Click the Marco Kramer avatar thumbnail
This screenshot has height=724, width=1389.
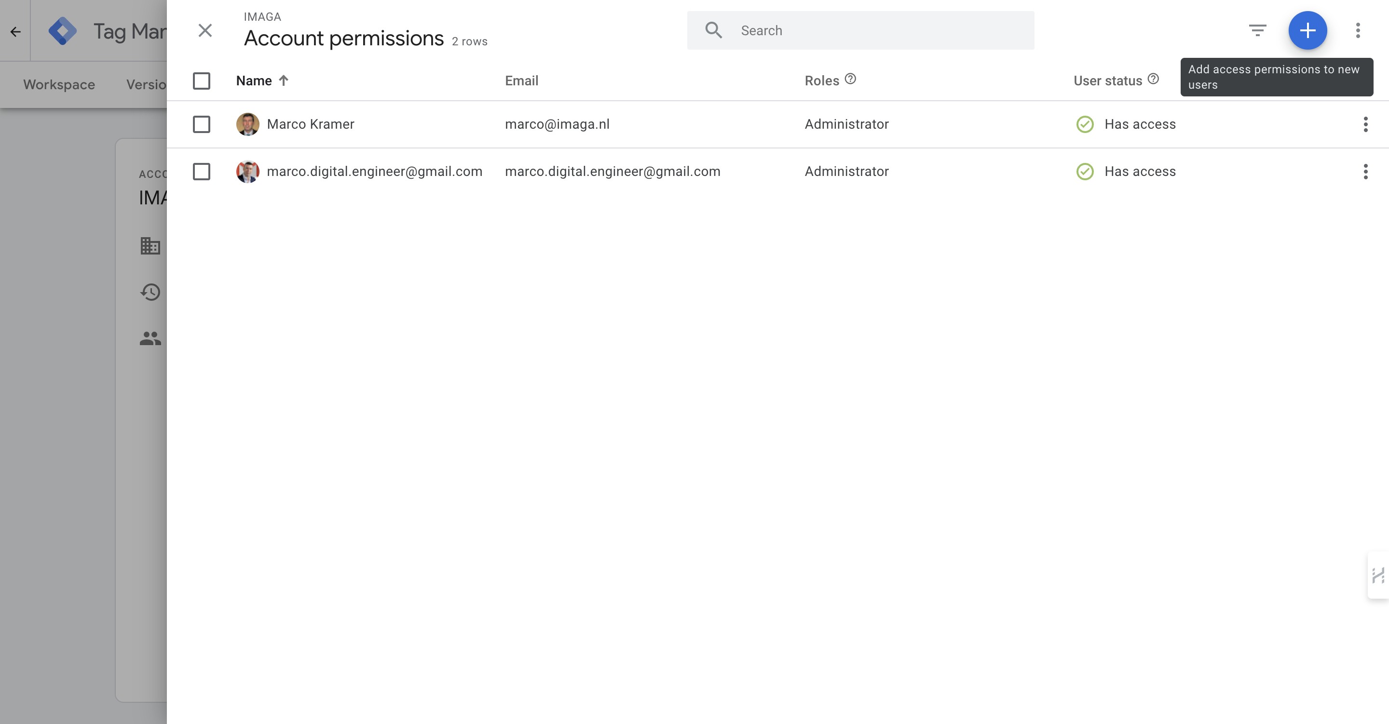click(247, 124)
